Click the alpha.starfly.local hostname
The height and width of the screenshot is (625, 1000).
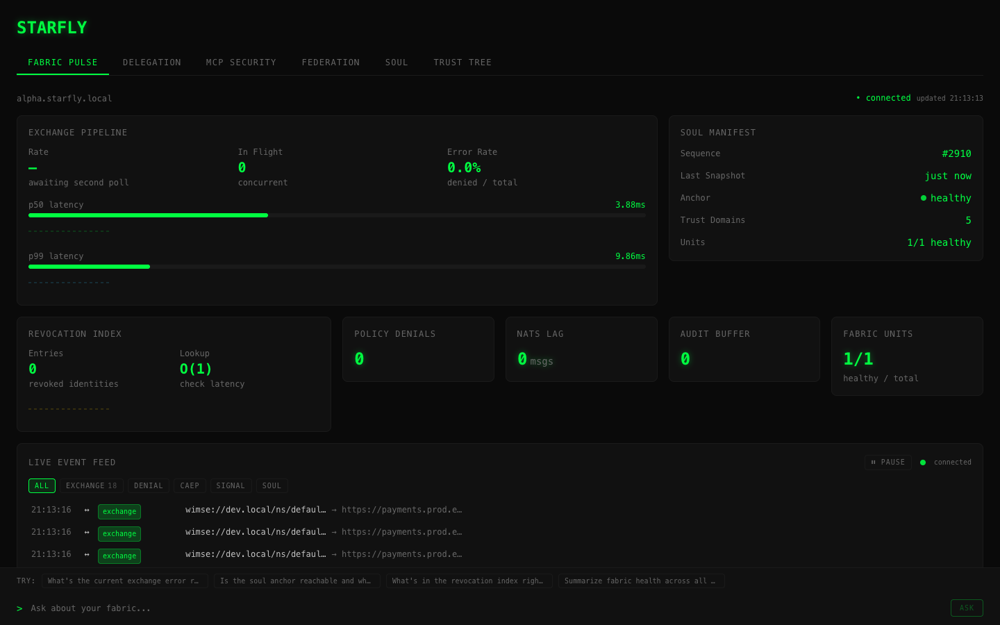pyautogui.click(x=65, y=99)
